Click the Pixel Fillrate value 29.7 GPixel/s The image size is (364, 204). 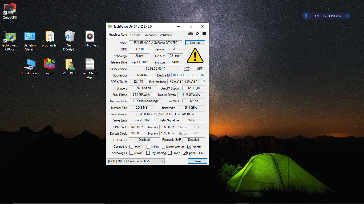(141, 95)
